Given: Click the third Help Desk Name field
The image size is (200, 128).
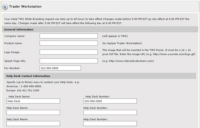Looking at the screenshot, I should (33, 124).
